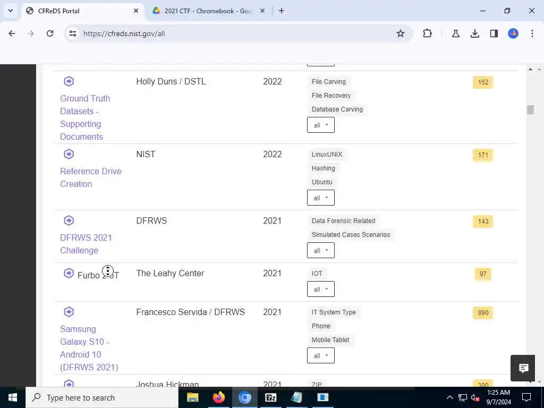This screenshot has height=408, width=544.
Task: Select the Hashing tag
Action: (x=324, y=168)
